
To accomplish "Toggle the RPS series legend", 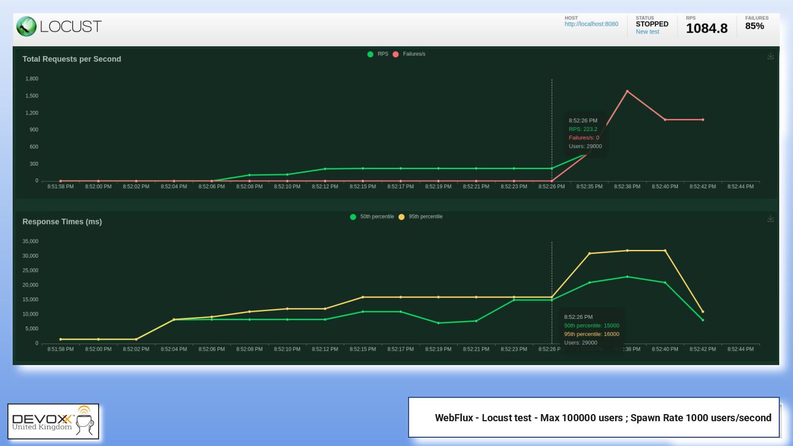I will point(378,54).
